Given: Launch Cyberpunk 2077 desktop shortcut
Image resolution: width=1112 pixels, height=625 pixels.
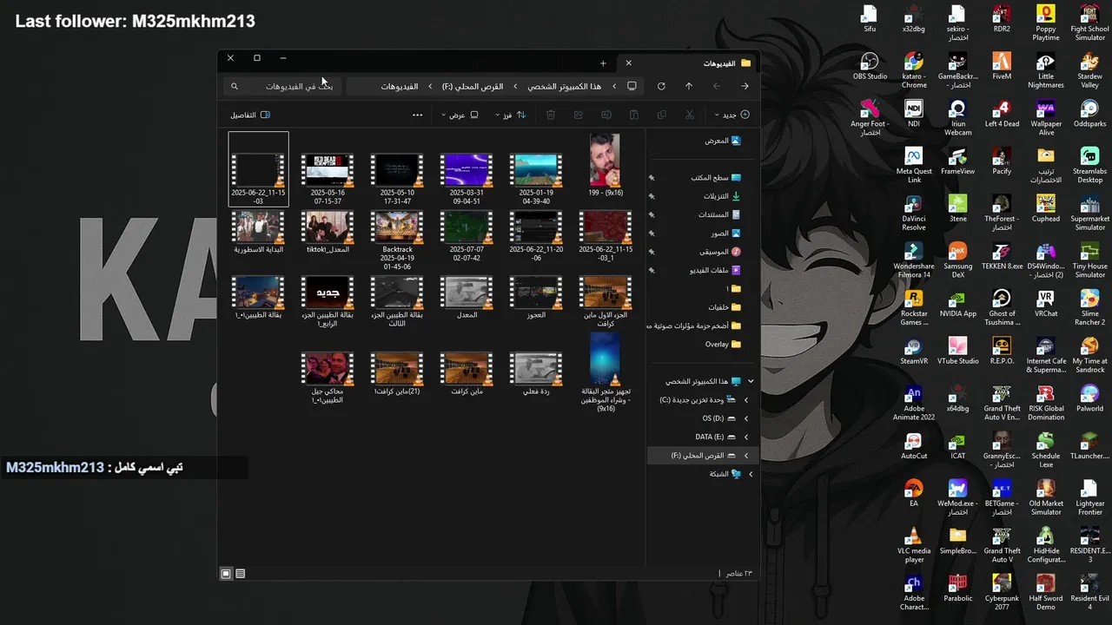Looking at the screenshot, I should tap(1002, 592).
